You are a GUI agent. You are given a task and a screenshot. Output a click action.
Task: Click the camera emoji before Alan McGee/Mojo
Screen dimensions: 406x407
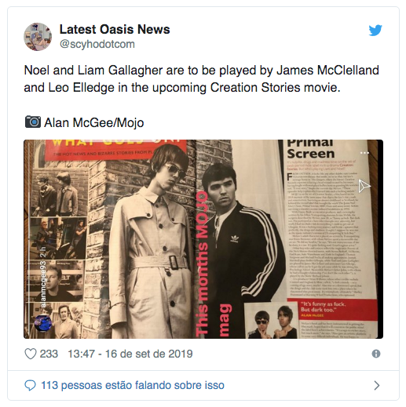tap(33, 122)
